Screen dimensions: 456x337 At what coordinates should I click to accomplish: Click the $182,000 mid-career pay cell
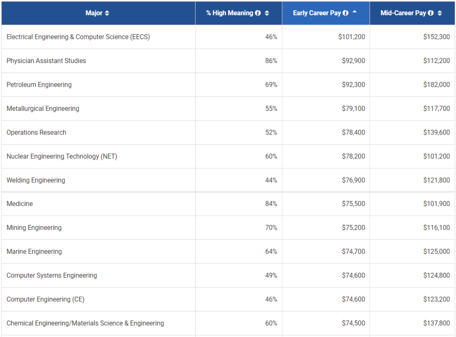coord(437,85)
